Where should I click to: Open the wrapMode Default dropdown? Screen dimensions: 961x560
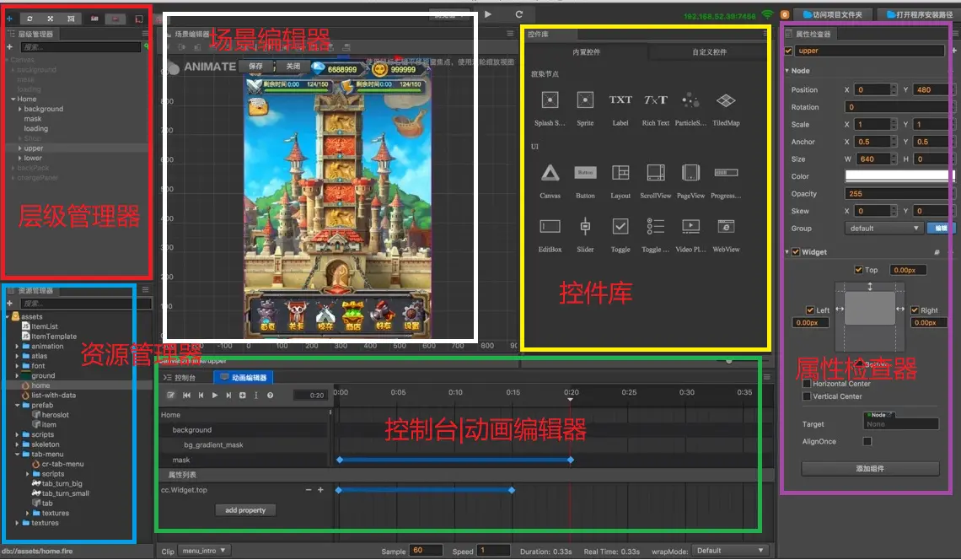tap(729, 551)
